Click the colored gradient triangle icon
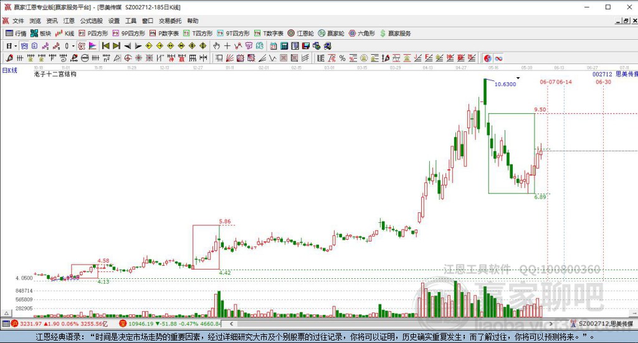Screen dimensions: 638x343 (x=92, y=46)
